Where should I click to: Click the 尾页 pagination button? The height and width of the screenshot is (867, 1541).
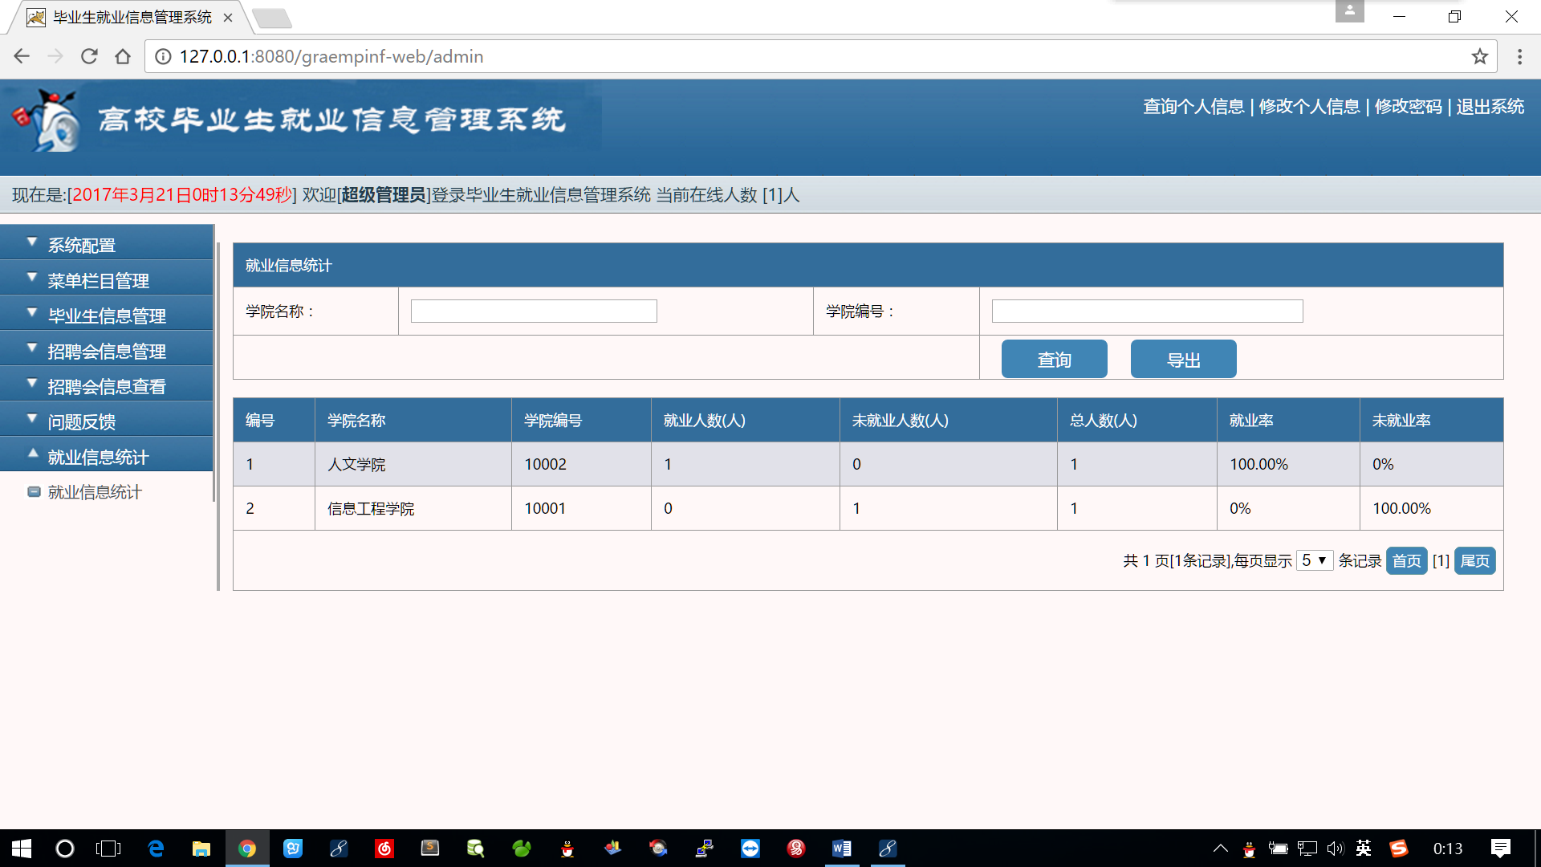pyautogui.click(x=1475, y=561)
